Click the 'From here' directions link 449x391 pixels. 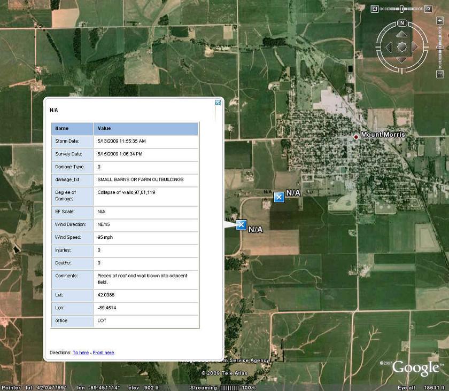click(103, 353)
